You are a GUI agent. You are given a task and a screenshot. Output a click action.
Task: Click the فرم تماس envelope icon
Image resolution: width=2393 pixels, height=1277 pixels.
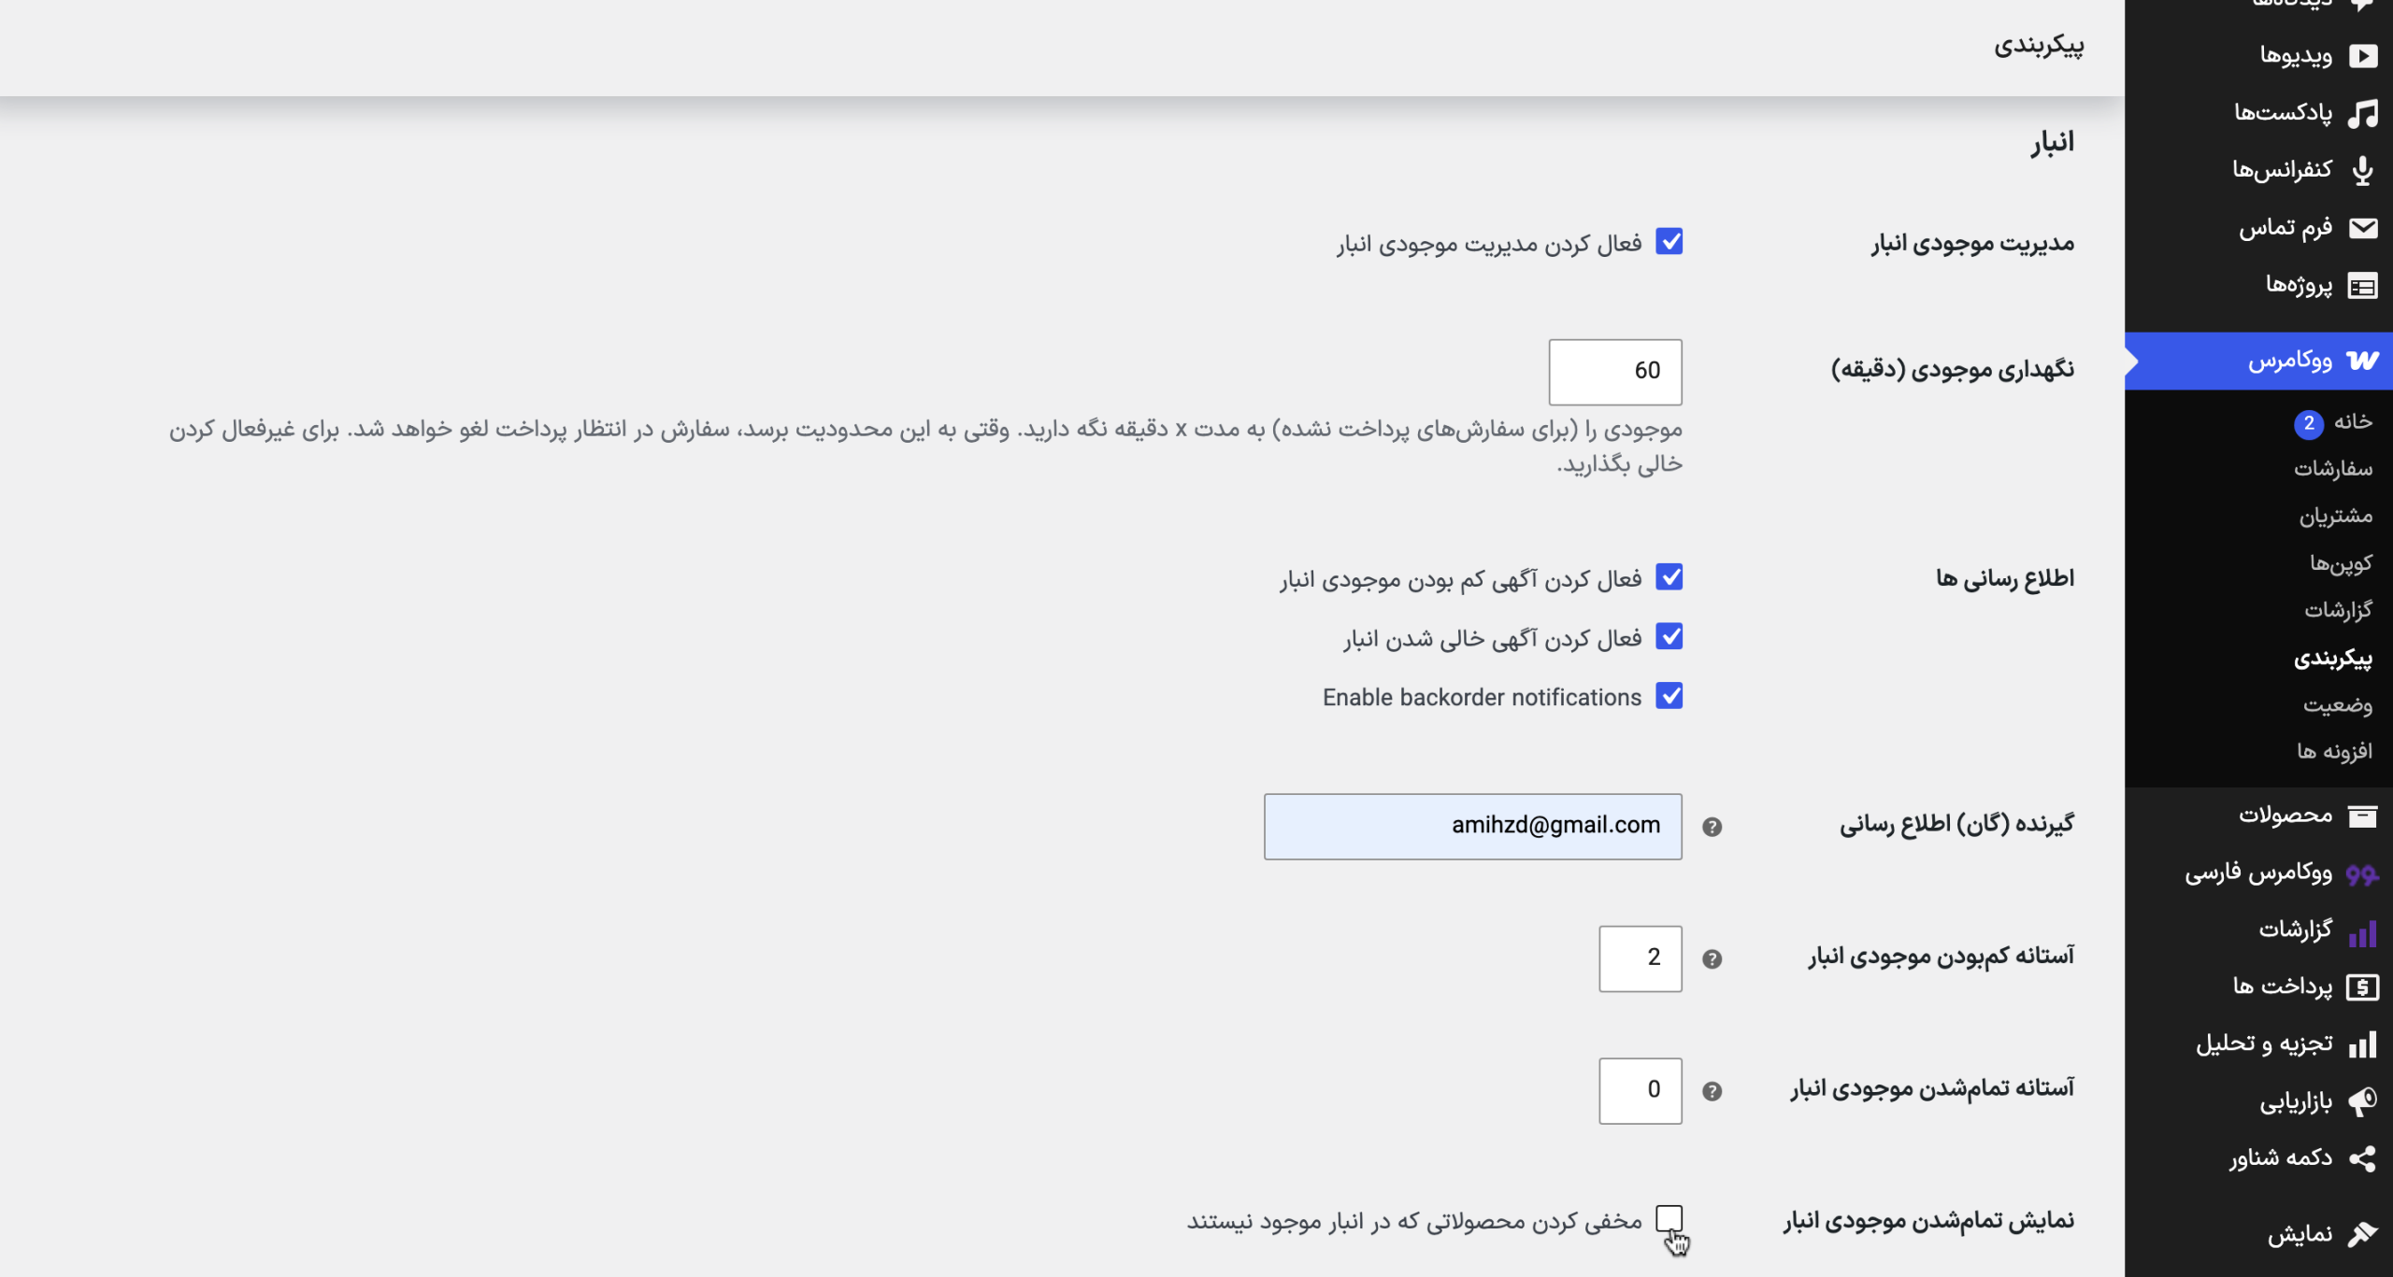point(2362,228)
